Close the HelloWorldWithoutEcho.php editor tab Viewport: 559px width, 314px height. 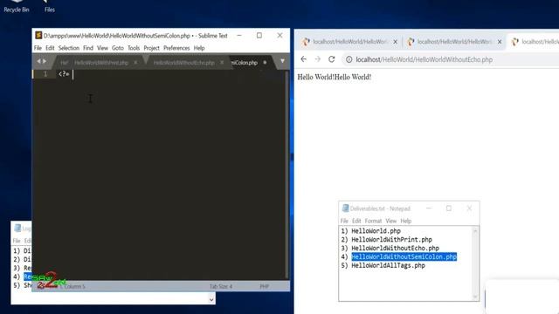(x=222, y=62)
